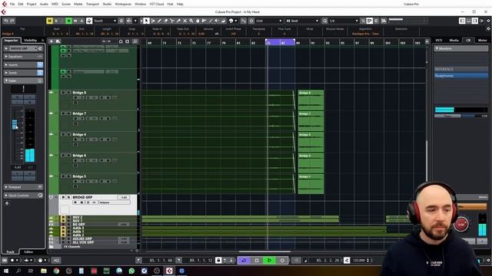This screenshot has width=492, height=276.
Task: Expand the Sends inspector section
Action: point(23,73)
